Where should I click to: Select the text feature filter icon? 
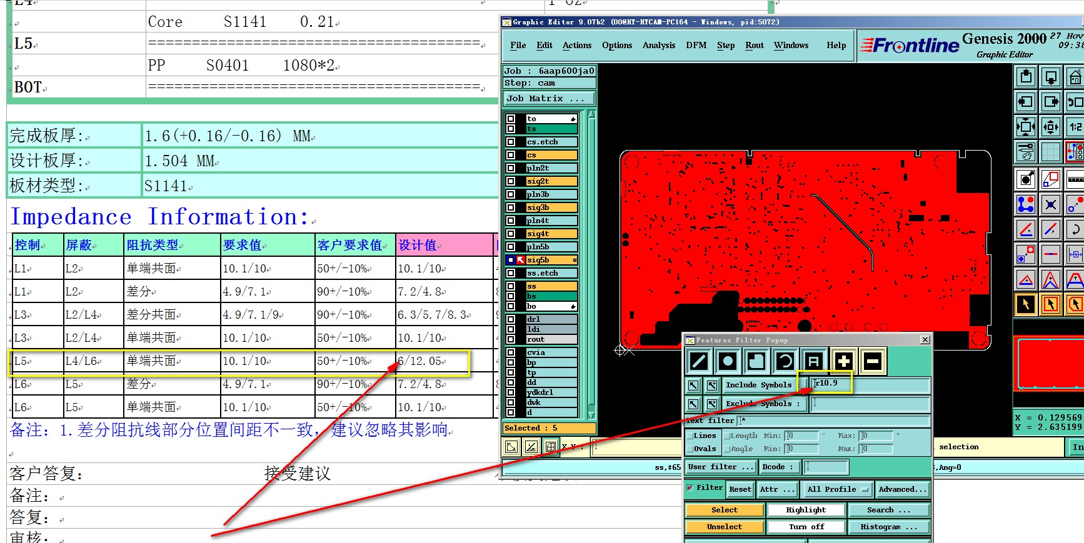click(x=814, y=361)
